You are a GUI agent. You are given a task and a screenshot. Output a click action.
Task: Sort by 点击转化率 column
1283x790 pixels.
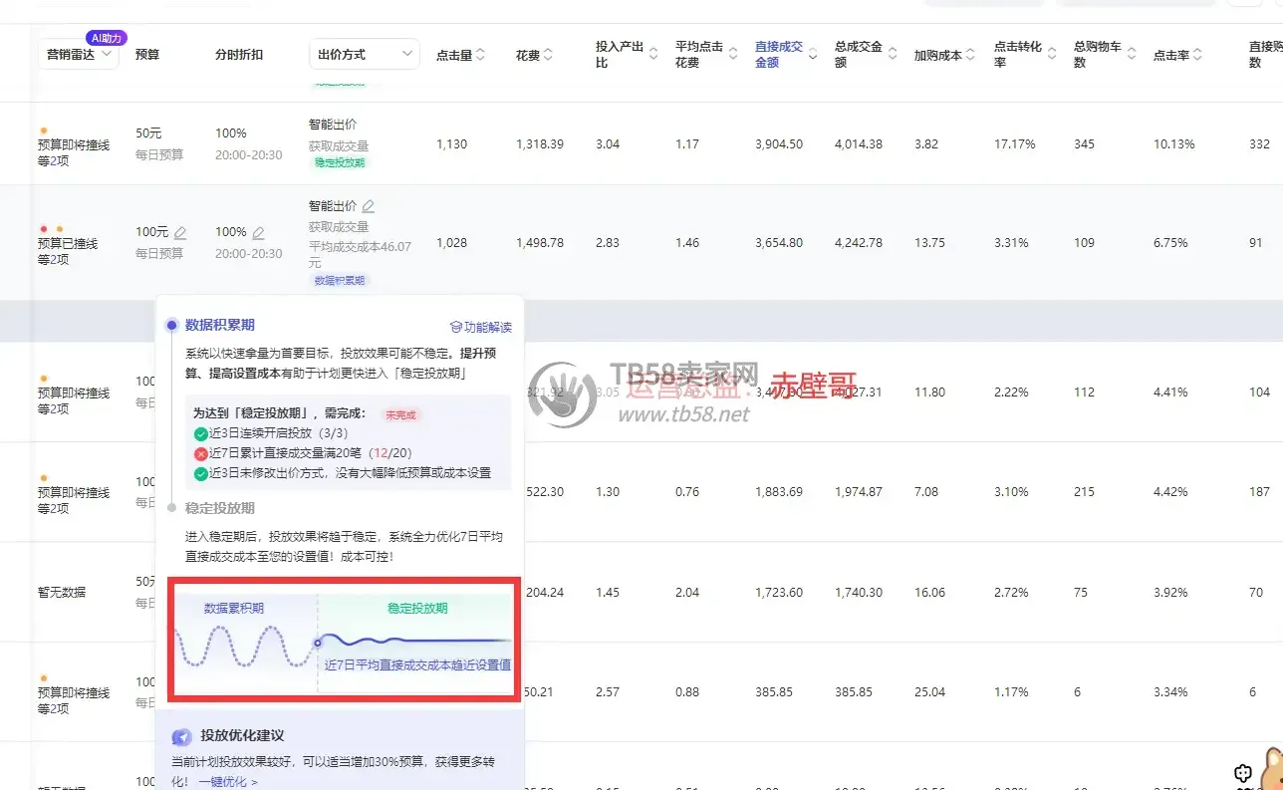(x=1052, y=55)
